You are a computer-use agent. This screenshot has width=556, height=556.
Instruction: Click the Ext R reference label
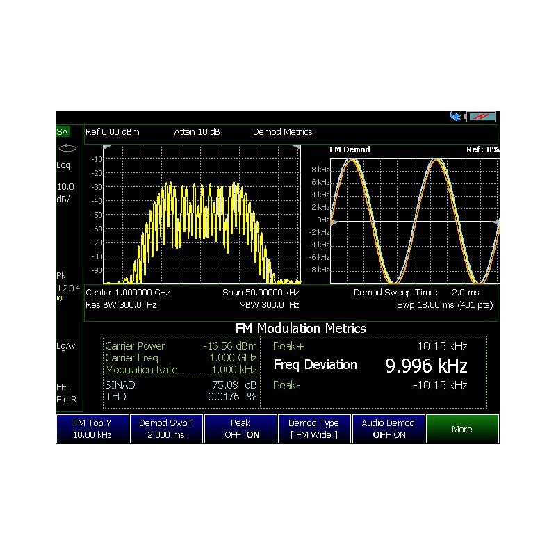pos(66,399)
